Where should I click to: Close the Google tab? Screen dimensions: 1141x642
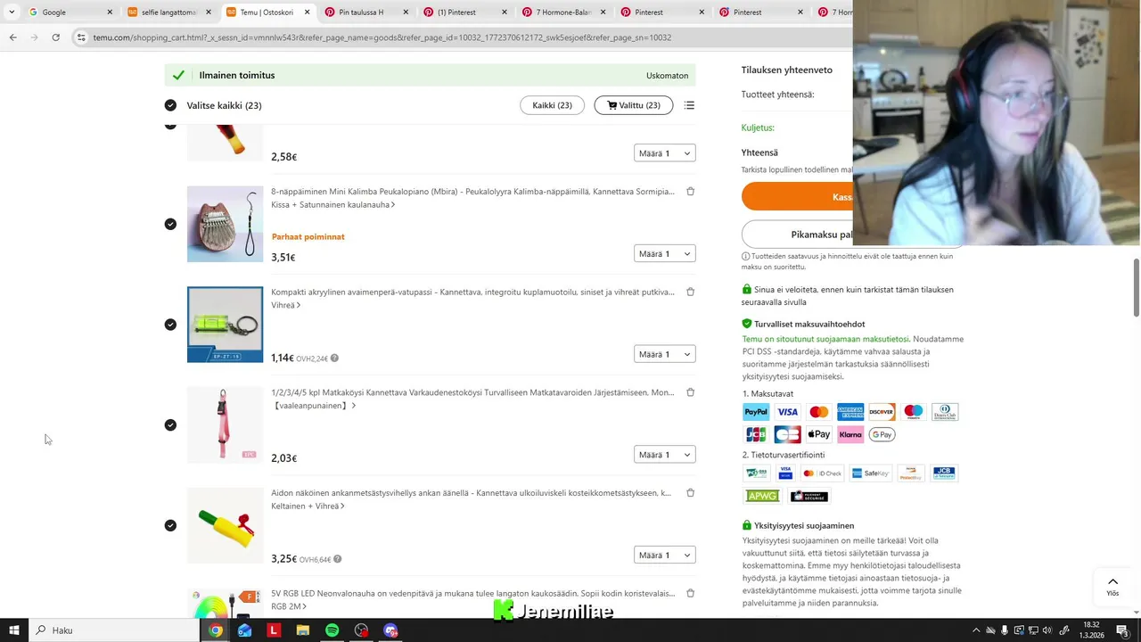(111, 12)
